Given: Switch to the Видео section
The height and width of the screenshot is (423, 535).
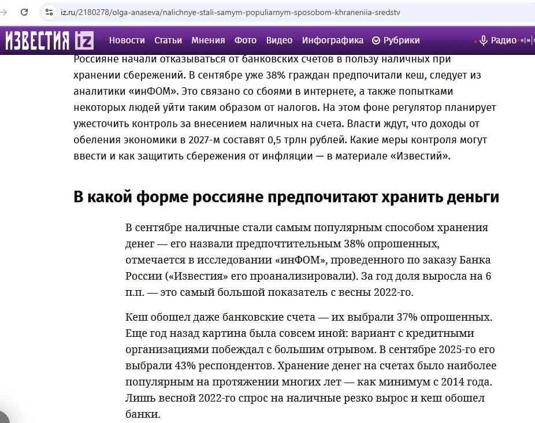Looking at the screenshot, I should pyautogui.click(x=280, y=40).
